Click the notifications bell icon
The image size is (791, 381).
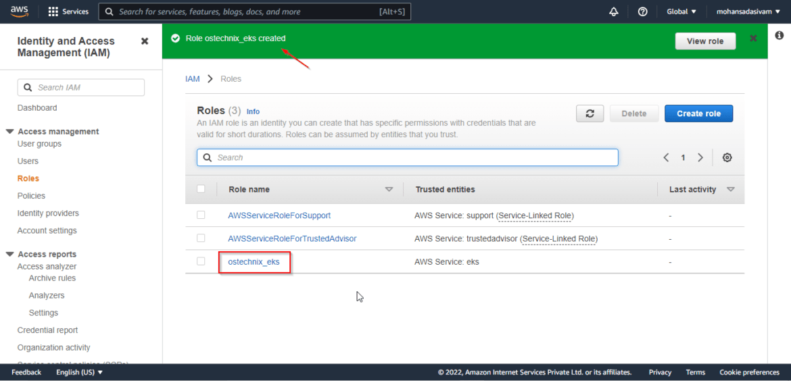point(614,11)
